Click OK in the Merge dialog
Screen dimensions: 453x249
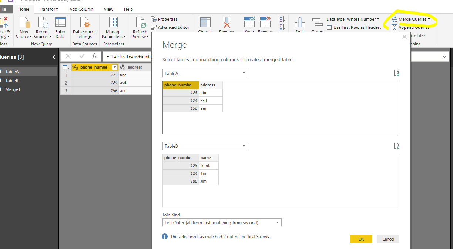pyautogui.click(x=361, y=239)
